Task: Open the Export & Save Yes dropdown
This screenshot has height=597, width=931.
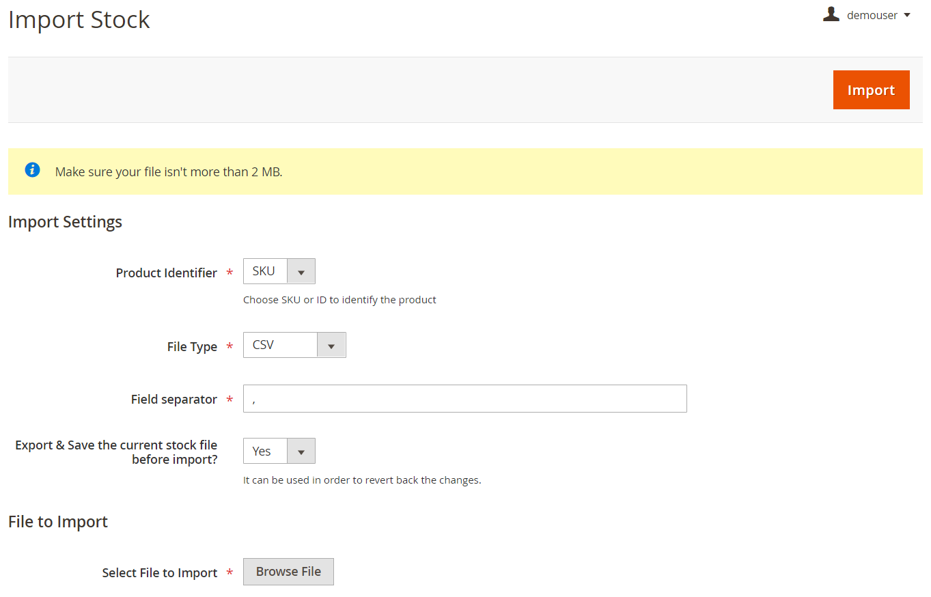Action: pyautogui.click(x=279, y=451)
